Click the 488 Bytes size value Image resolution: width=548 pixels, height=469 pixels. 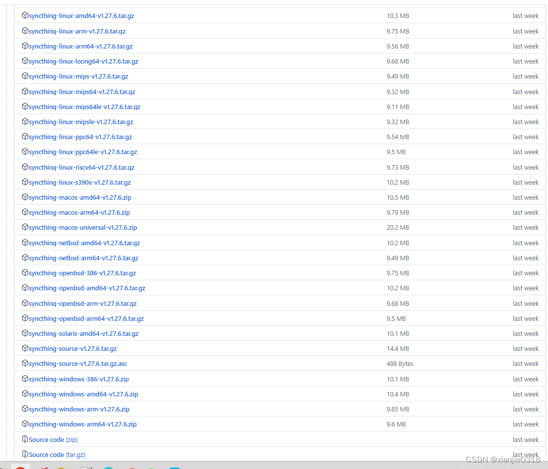[x=400, y=364]
